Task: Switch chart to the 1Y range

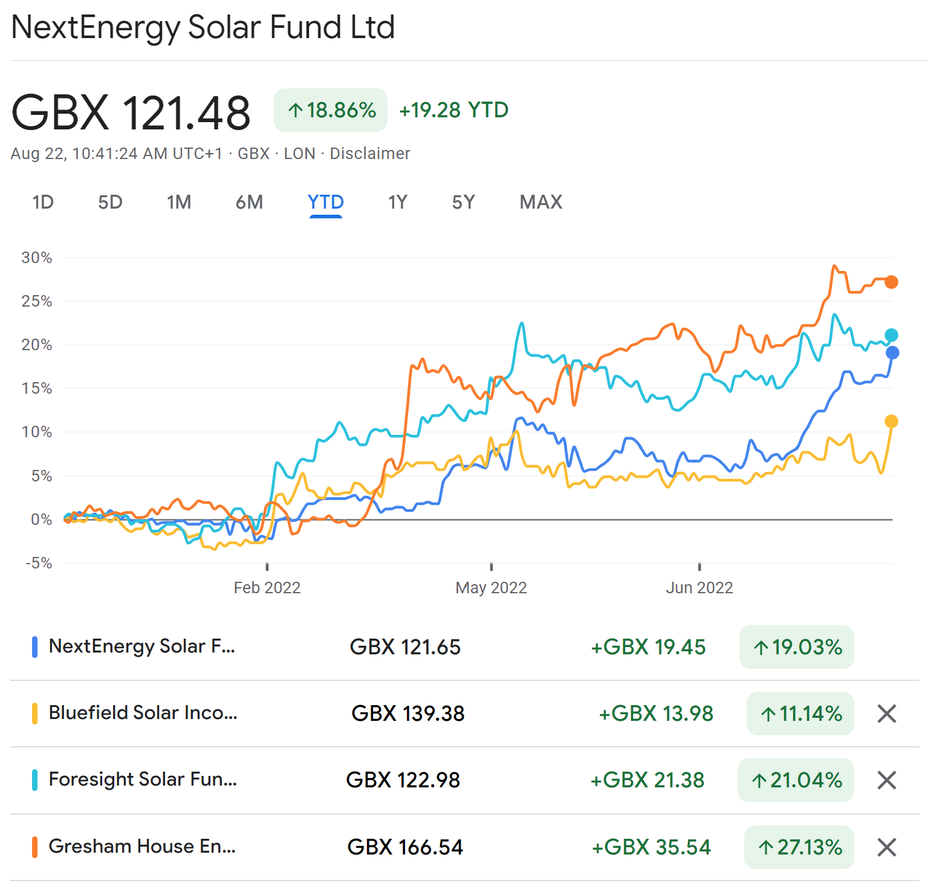Action: coord(398,202)
